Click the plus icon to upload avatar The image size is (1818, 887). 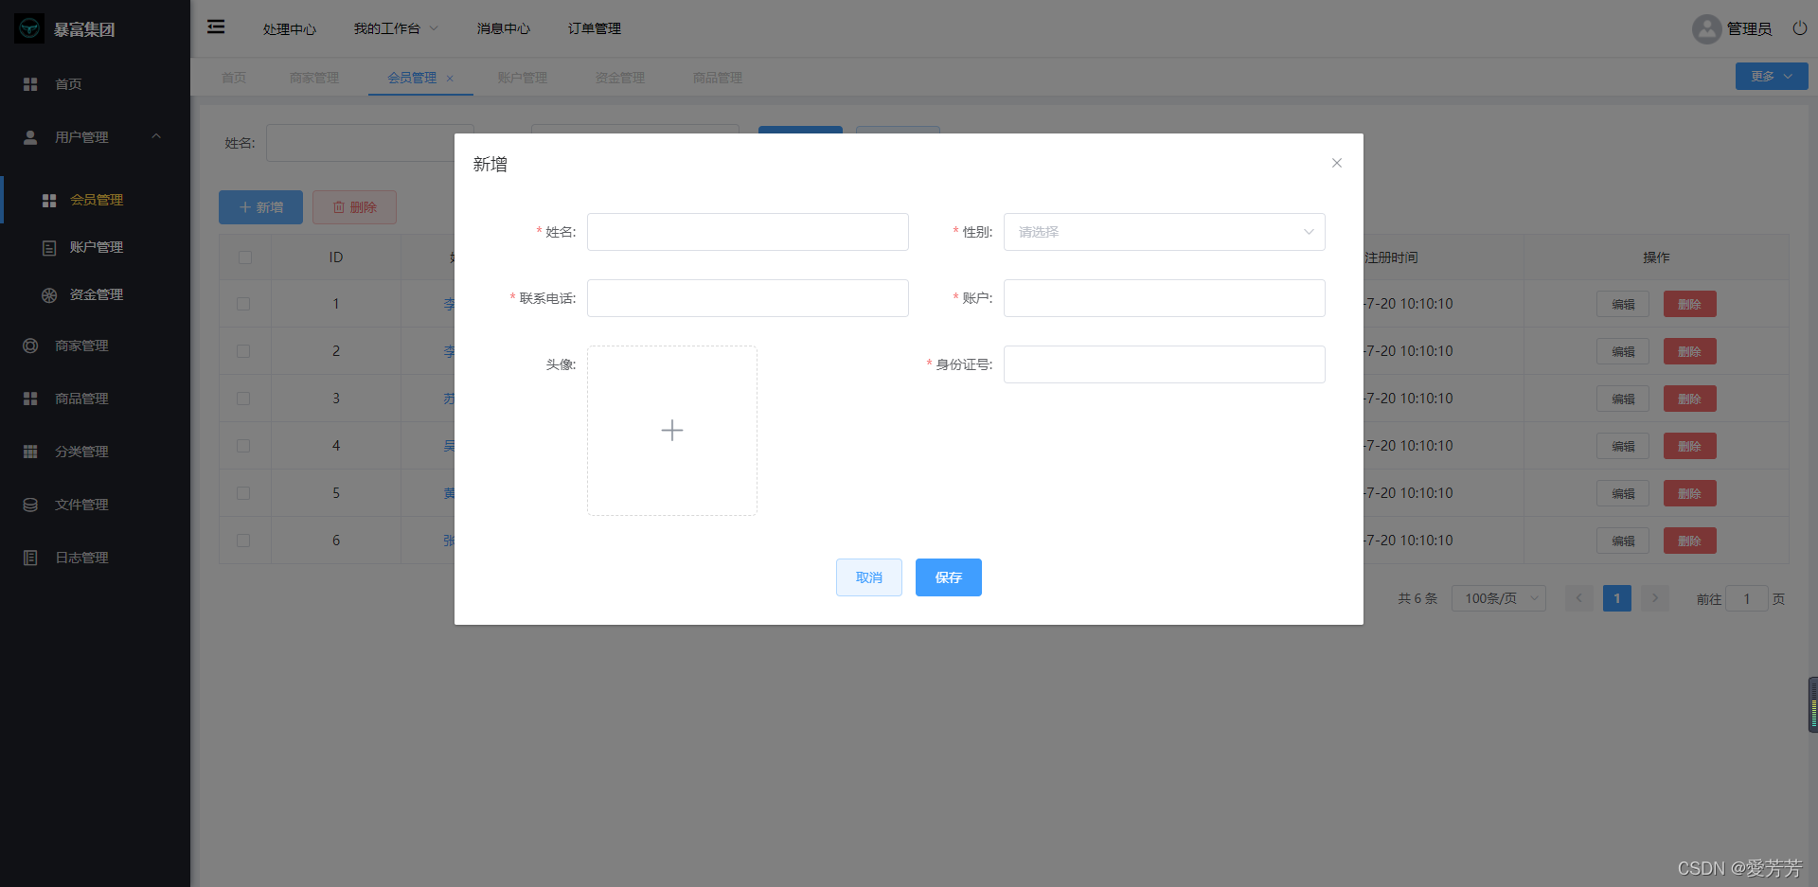coord(672,431)
